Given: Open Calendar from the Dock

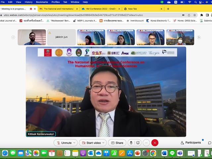Looking at the screenshot, I should 52,153.
